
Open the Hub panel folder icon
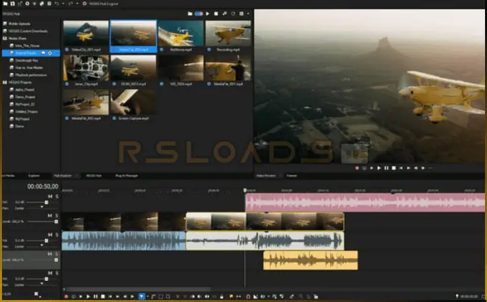point(190,14)
